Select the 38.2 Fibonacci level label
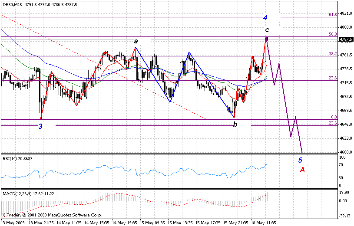Viewport: 354px width, 226px height. coord(333,54)
